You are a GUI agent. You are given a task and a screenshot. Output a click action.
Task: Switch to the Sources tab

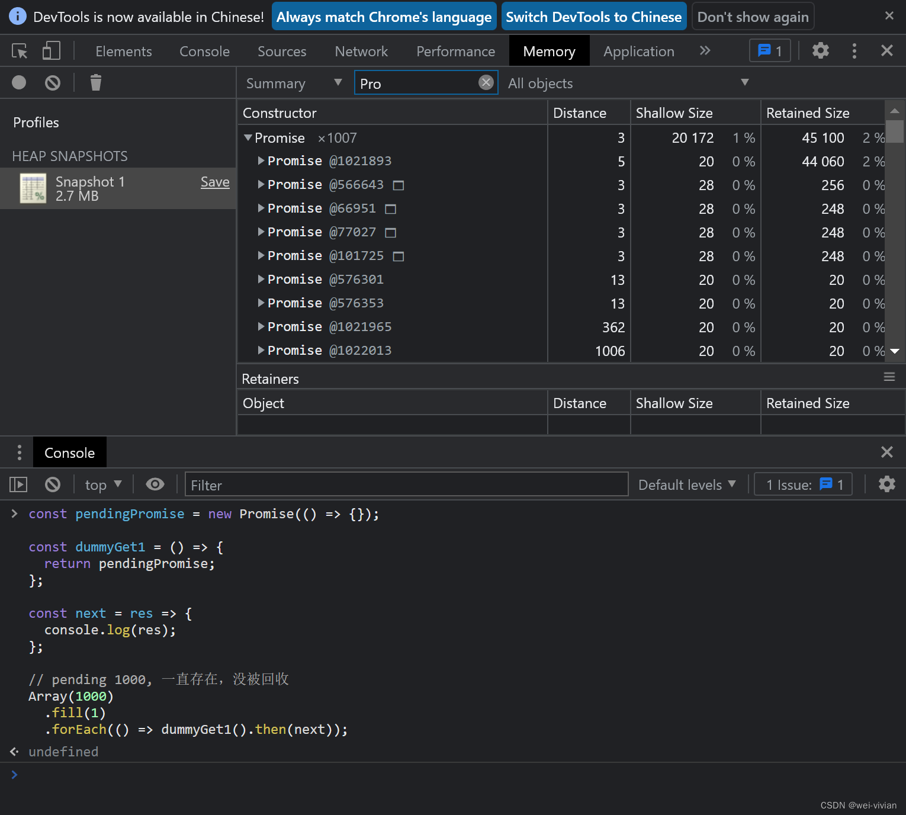282,52
